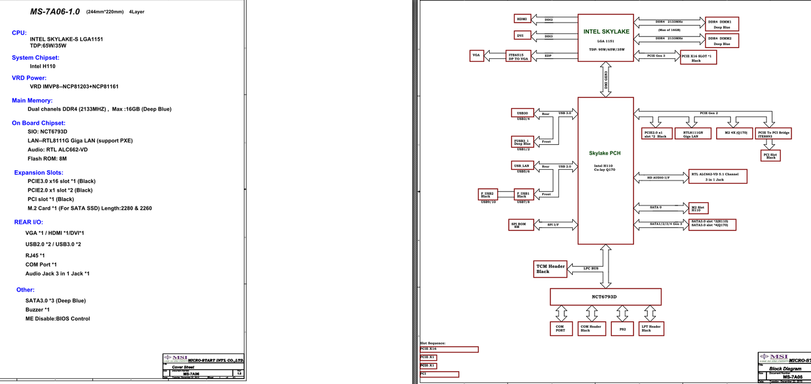Select the 'Expansion Slots:' heading
The image size is (811, 384).
tap(39, 173)
